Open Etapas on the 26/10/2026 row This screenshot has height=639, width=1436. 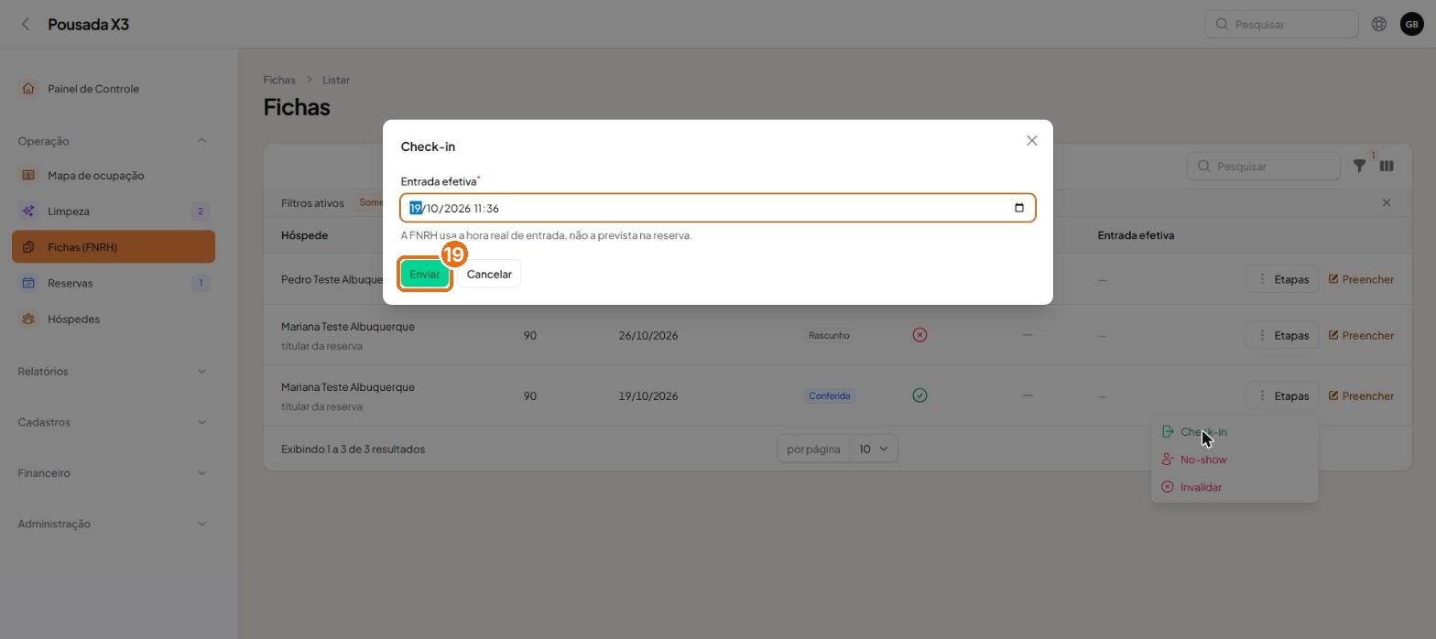click(x=1282, y=336)
